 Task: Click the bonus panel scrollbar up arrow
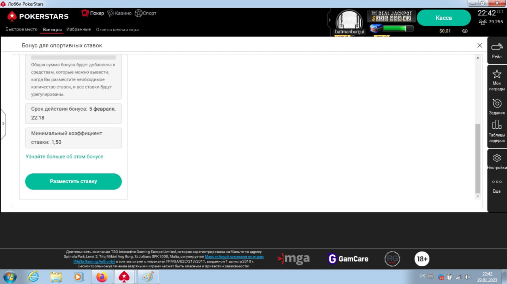tap(478, 58)
